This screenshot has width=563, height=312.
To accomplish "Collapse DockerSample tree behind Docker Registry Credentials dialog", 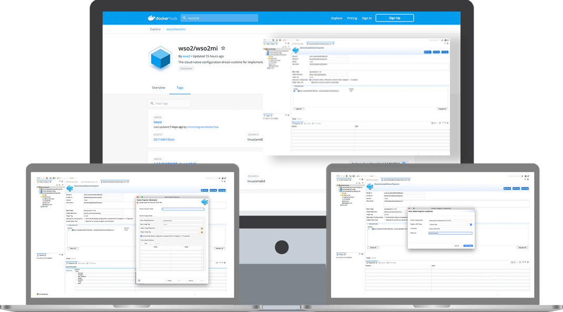I will point(336,185).
